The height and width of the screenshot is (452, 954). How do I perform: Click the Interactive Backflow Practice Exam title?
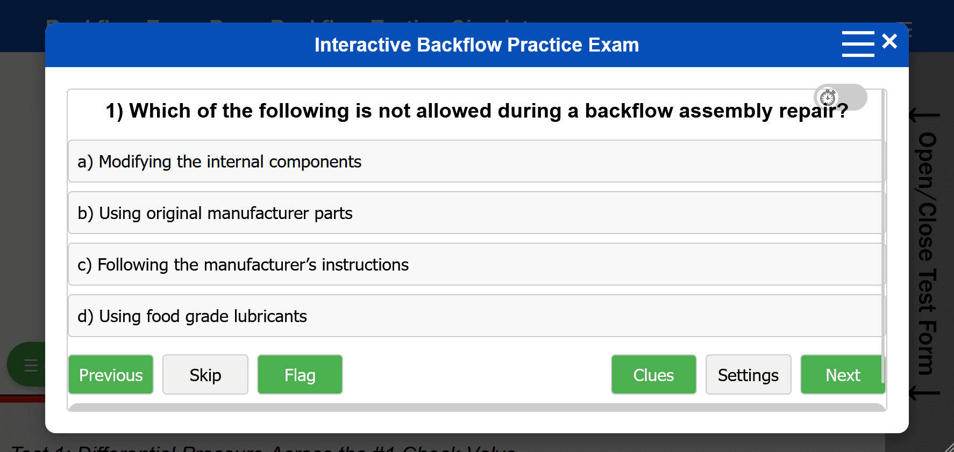[x=476, y=45]
